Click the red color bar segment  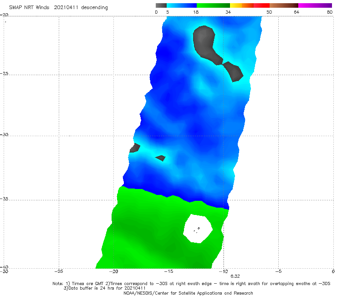[261, 5]
